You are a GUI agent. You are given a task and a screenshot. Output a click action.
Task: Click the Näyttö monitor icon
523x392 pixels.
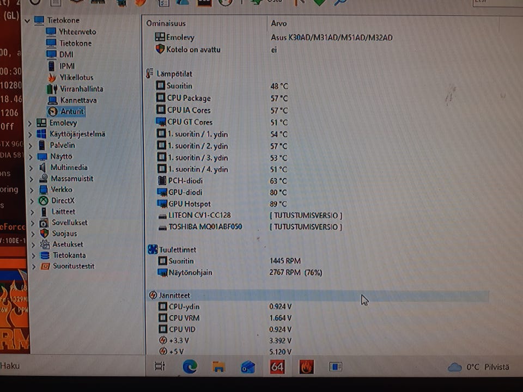42,156
